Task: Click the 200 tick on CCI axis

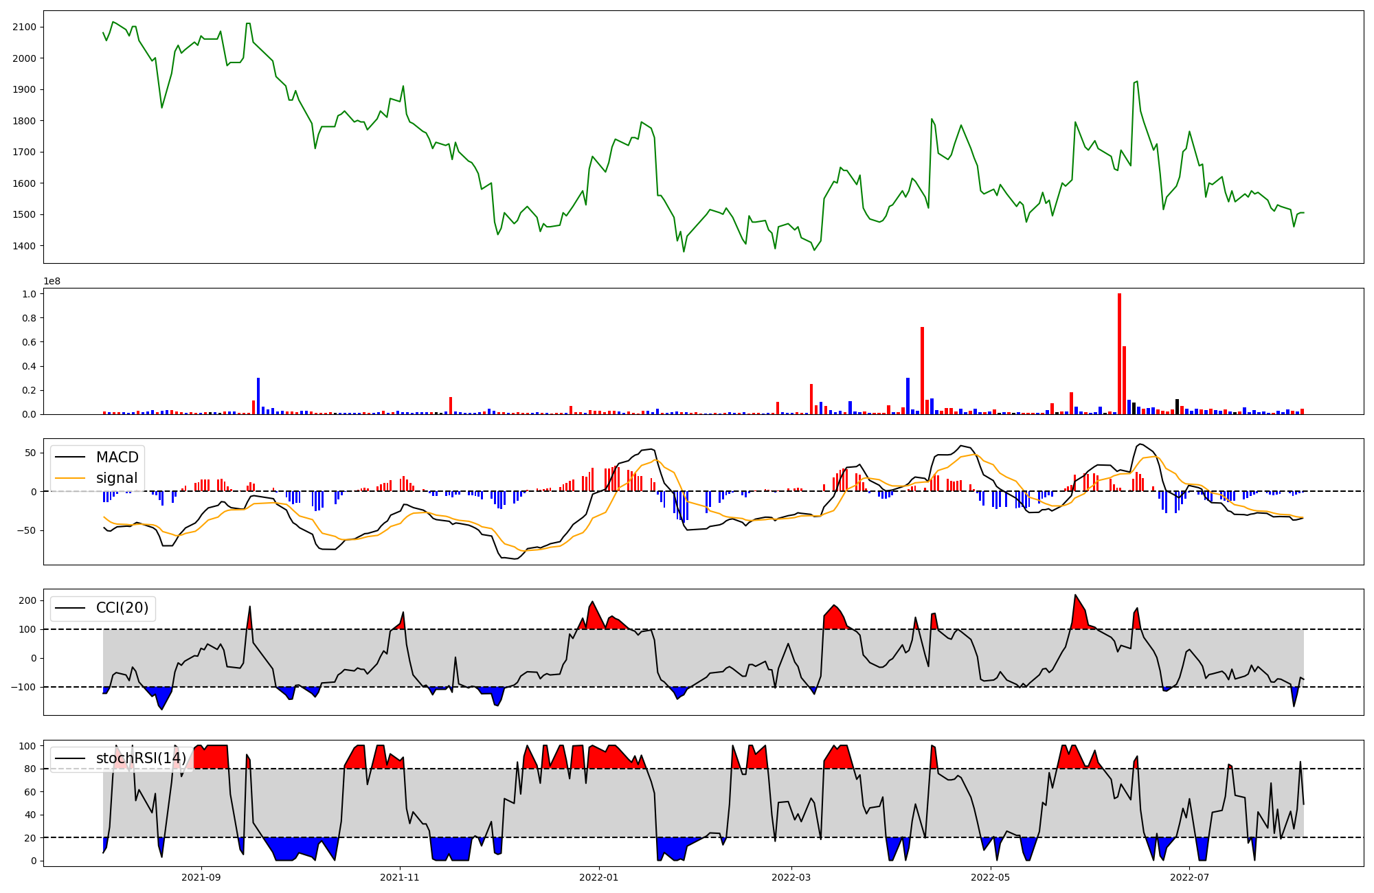Action: click(27, 600)
